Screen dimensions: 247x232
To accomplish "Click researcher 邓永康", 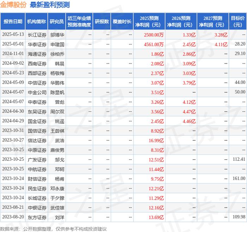I will click(x=57, y=188).
